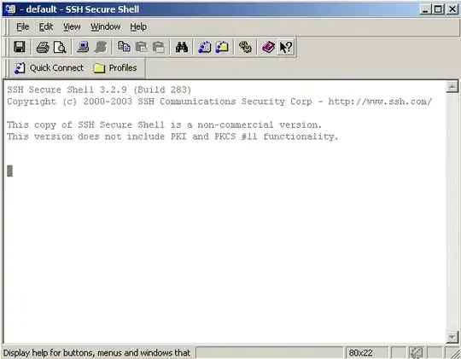Click the Quick Connect button

(x=50, y=68)
